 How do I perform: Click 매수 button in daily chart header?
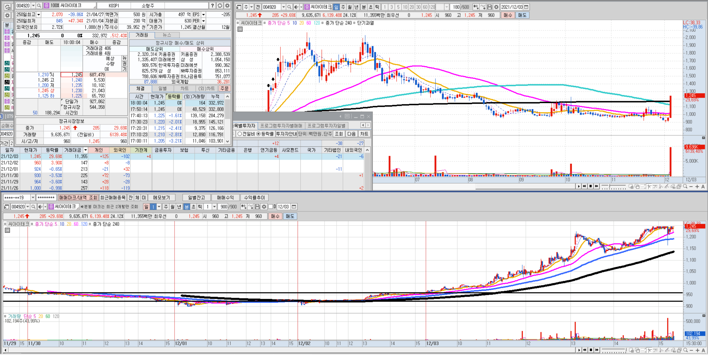(508, 15)
